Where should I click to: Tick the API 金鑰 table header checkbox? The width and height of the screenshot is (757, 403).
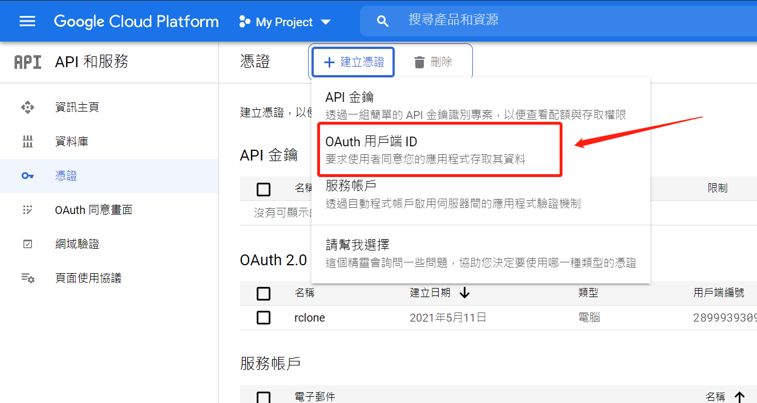coord(264,189)
